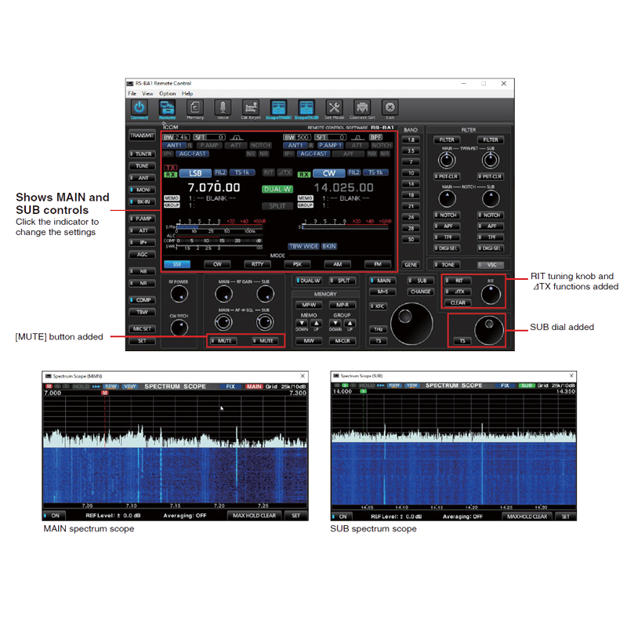Enable the COMP speech compressor
This screenshot has width=627, height=627.
coord(142,299)
